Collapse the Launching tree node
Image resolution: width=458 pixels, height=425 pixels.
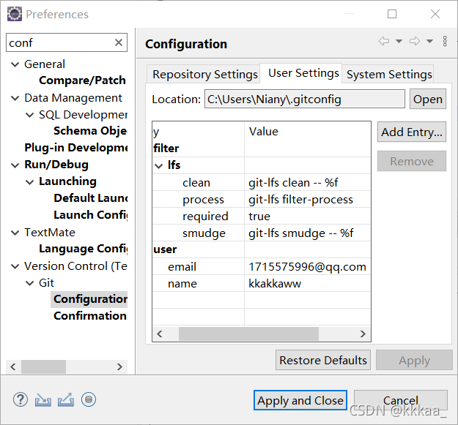tap(29, 182)
